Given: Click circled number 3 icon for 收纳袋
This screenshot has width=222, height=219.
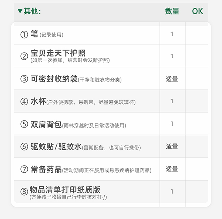Looking at the screenshot, I should [x=24, y=79].
